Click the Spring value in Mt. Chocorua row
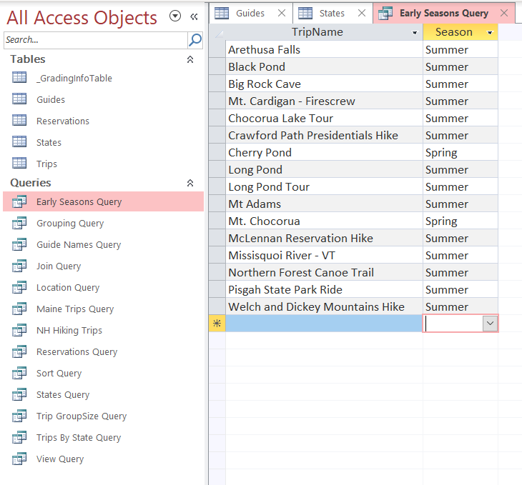 coord(461,221)
